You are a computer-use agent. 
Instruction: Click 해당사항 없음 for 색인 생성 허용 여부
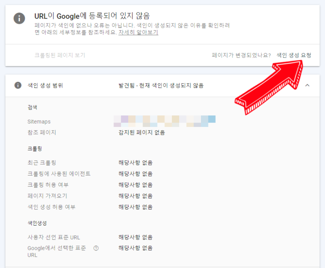coord(135,207)
